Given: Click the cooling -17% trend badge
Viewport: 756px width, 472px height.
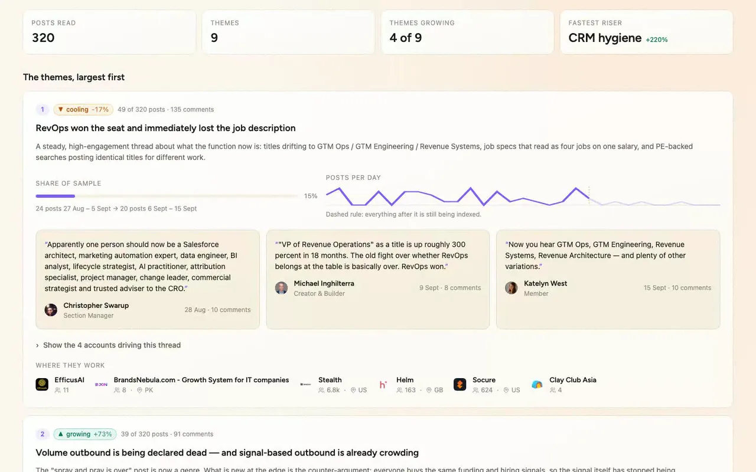Looking at the screenshot, I should coord(83,109).
